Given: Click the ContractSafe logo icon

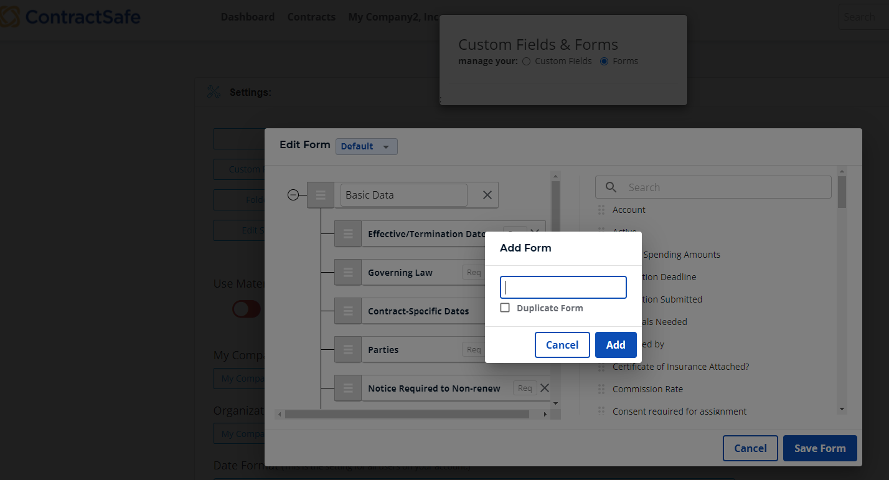Looking at the screenshot, I should click(x=10, y=17).
